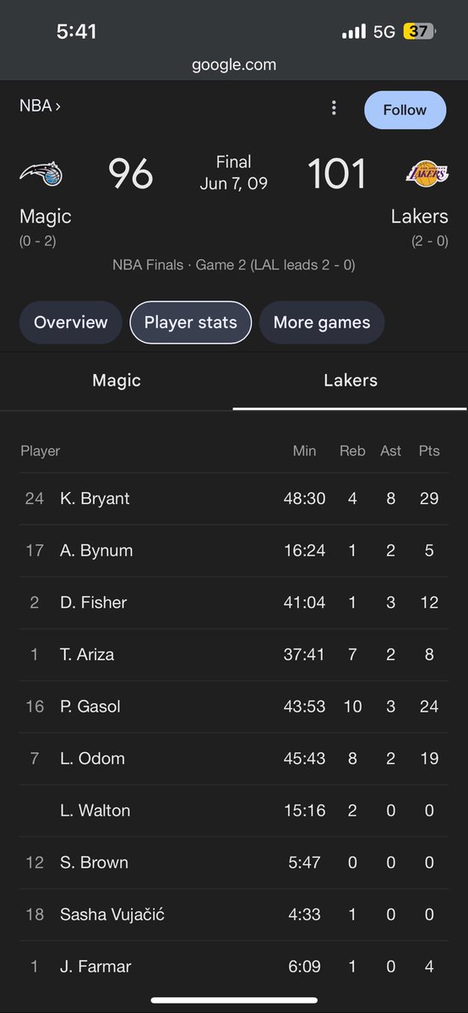Tap the Lakers team logo

(427, 175)
